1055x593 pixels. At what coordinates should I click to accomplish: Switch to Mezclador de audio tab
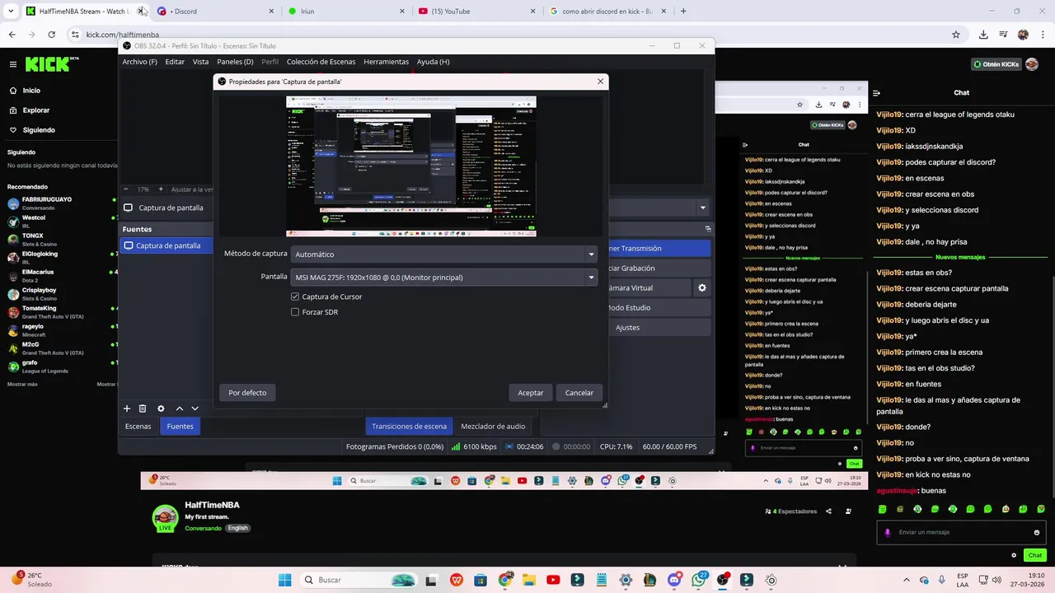[x=493, y=426]
